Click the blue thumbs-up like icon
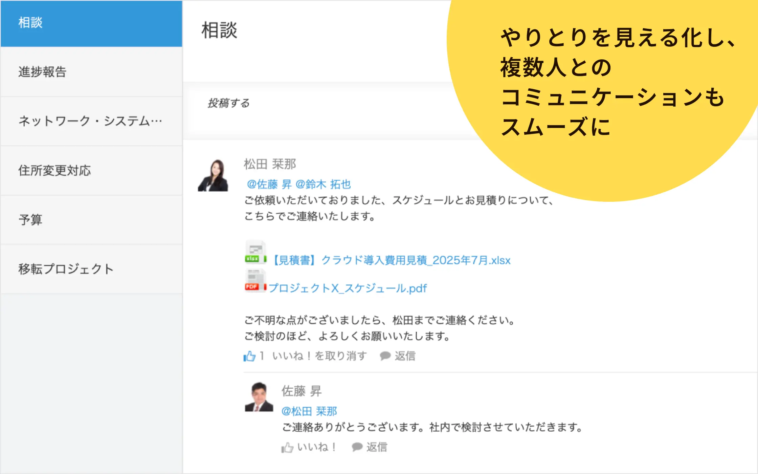Image resolution: width=758 pixels, height=474 pixels. pos(250,356)
